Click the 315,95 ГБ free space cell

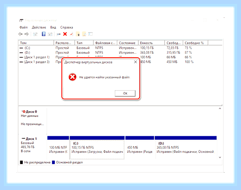pos(173,53)
